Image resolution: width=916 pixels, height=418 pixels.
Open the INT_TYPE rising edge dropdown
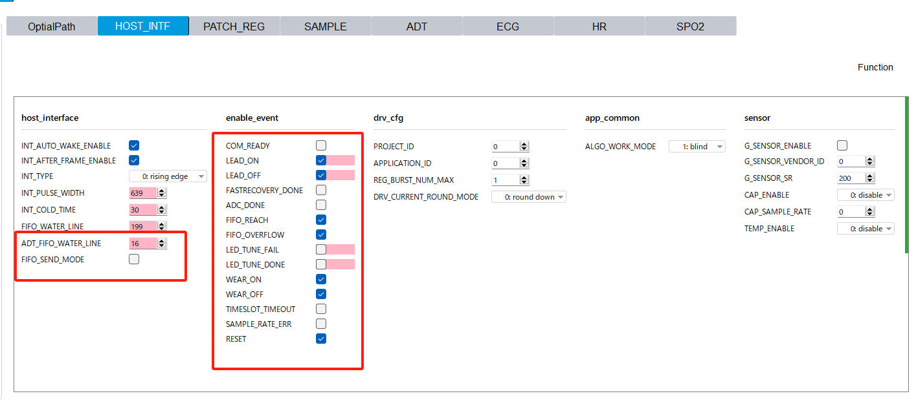coord(168,176)
